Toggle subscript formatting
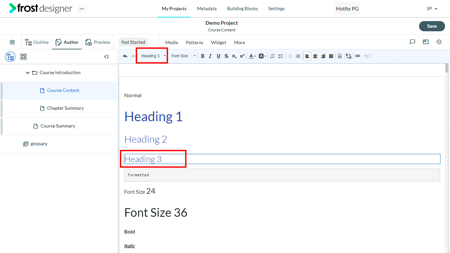Screen dimensions: 450x253 [x=234, y=56]
